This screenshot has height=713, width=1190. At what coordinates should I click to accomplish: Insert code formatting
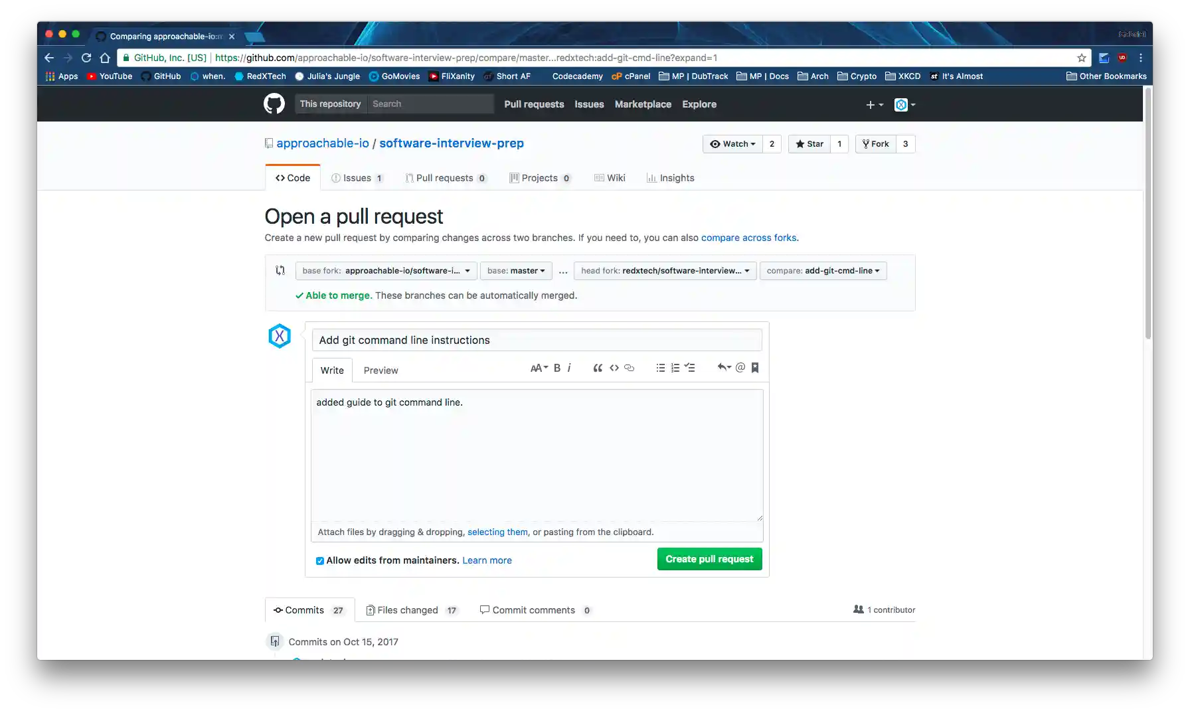pos(614,368)
